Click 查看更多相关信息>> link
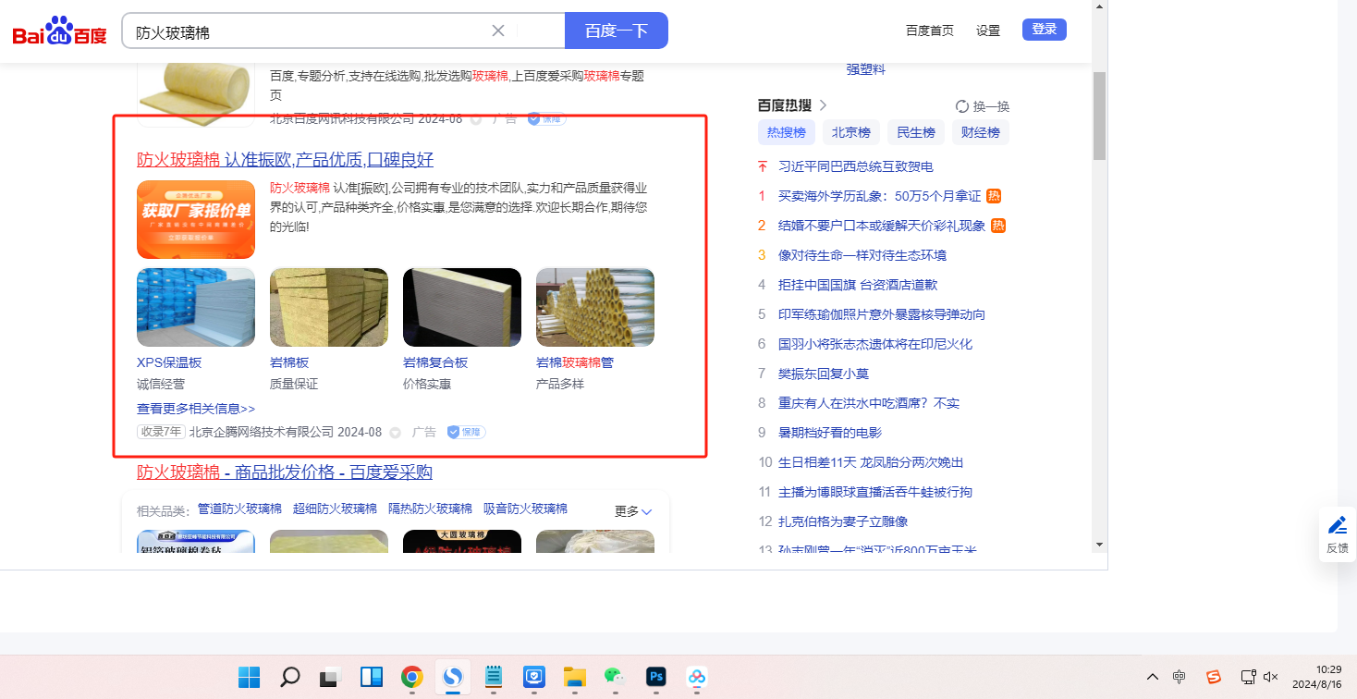This screenshot has height=699, width=1357. 196,409
